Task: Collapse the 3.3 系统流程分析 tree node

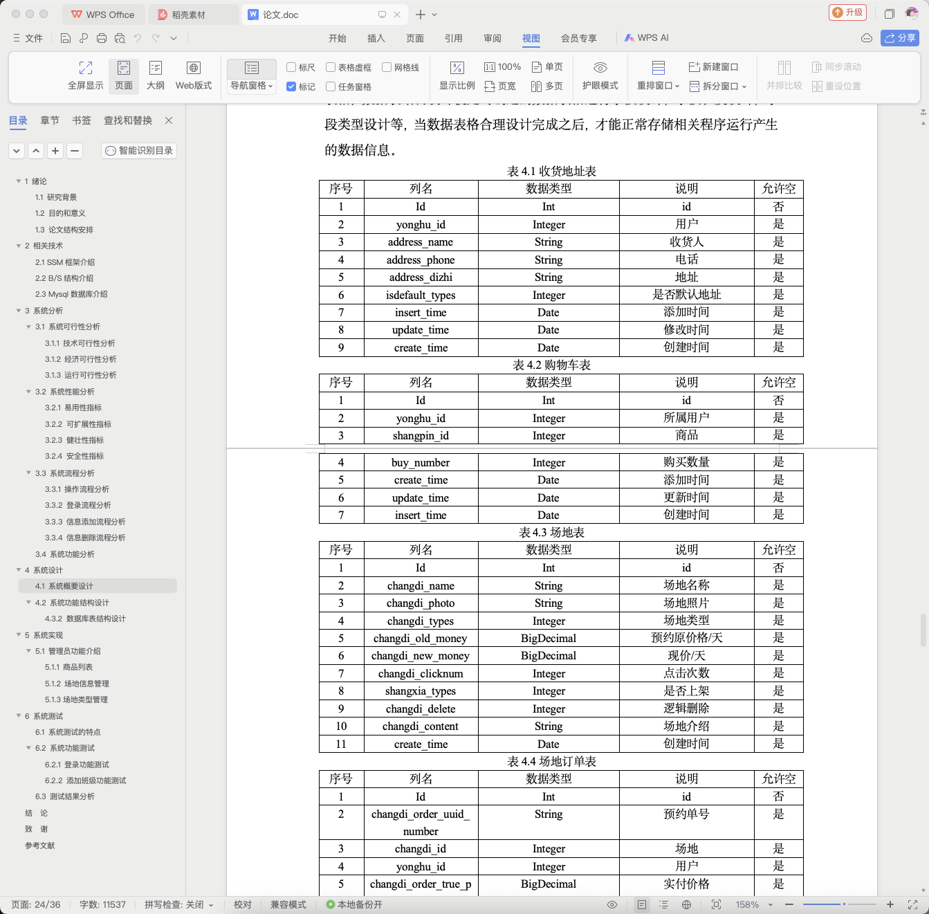Action: (28, 473)
